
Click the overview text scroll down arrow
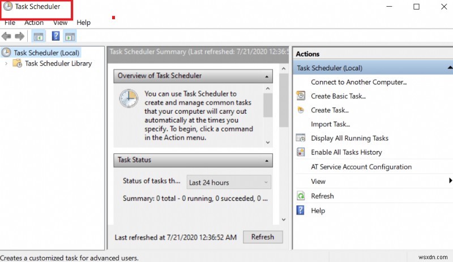coord(268,143)
